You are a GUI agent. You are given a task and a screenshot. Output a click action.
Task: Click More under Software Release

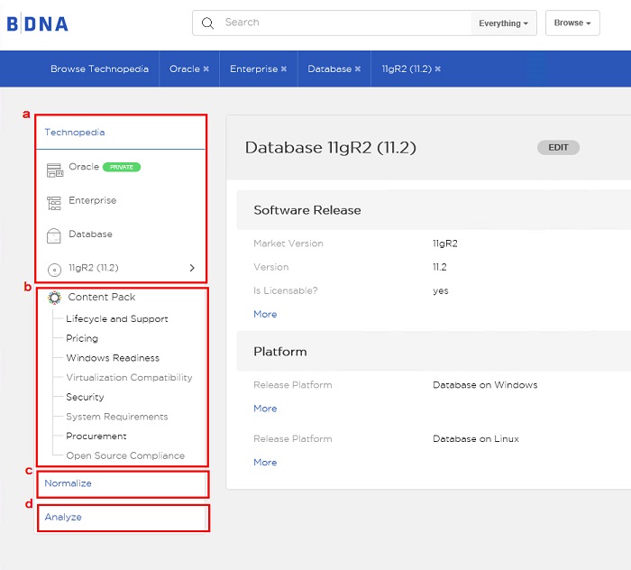click(x=265, y=314)
